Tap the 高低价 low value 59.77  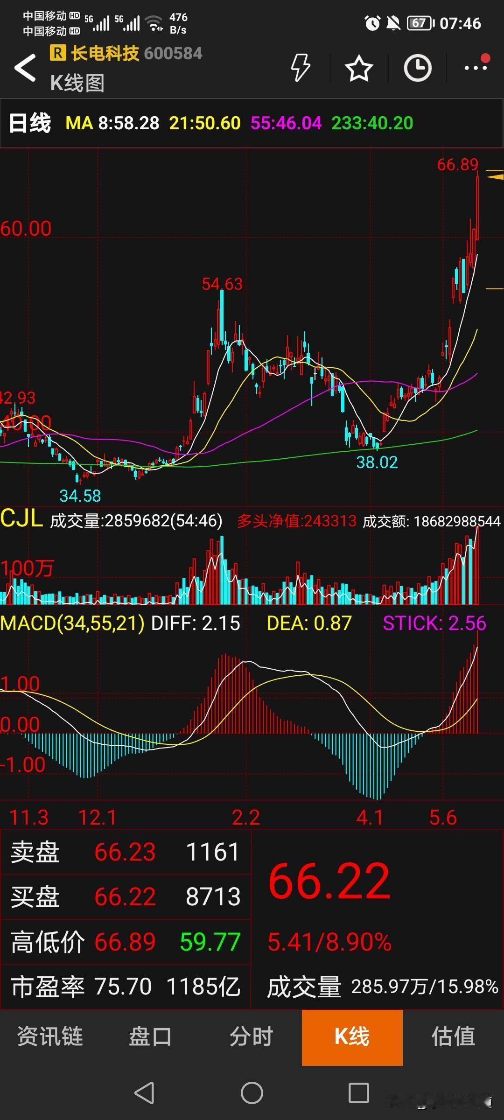210,942
